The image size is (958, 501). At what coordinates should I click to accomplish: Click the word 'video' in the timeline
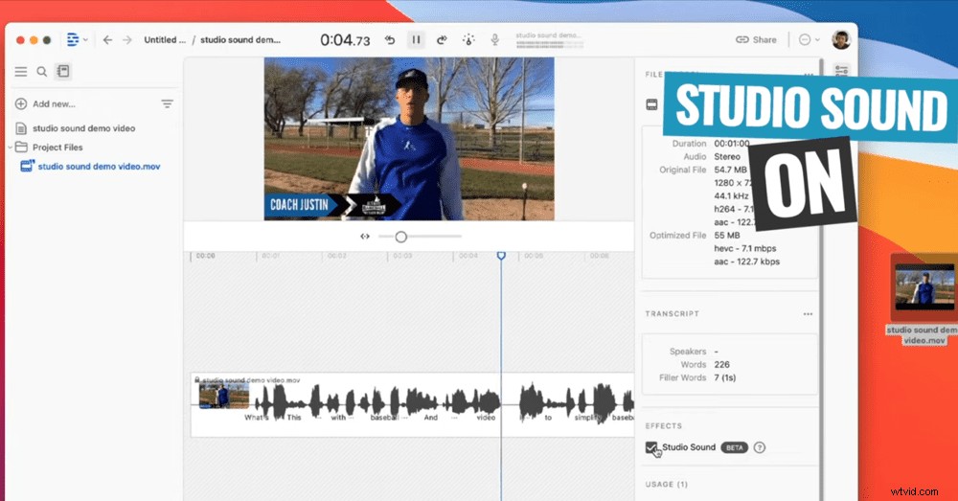[486, 418]
